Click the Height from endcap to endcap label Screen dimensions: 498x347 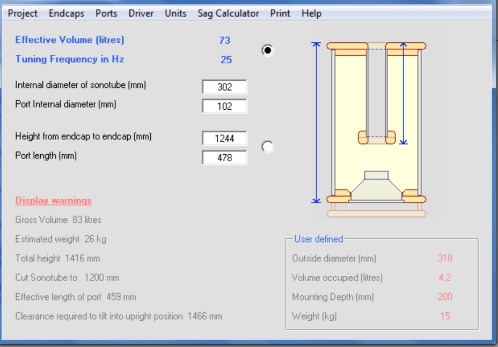pos(83,136)
